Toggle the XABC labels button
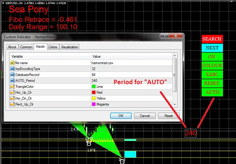The width and height of the screenshot is (236, 164). (212, 74)
